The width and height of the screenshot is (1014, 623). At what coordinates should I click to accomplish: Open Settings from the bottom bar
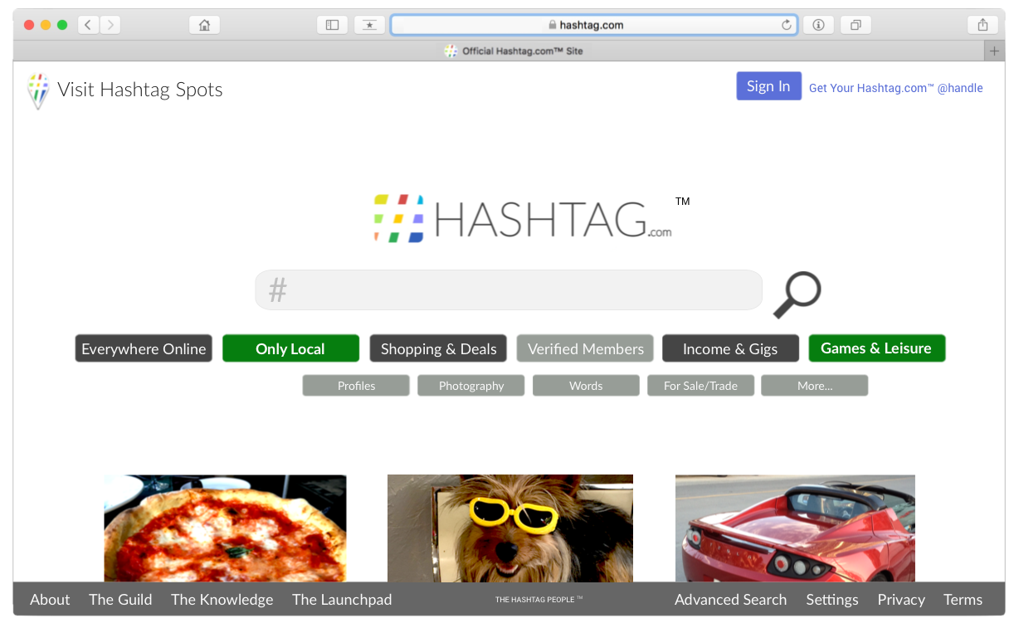[831, 599]
